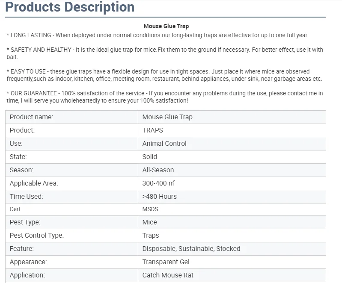Click the Transparent Gel appearance value
The height and width of the screenshot is (283, 342).
click(x=166, y=262)
